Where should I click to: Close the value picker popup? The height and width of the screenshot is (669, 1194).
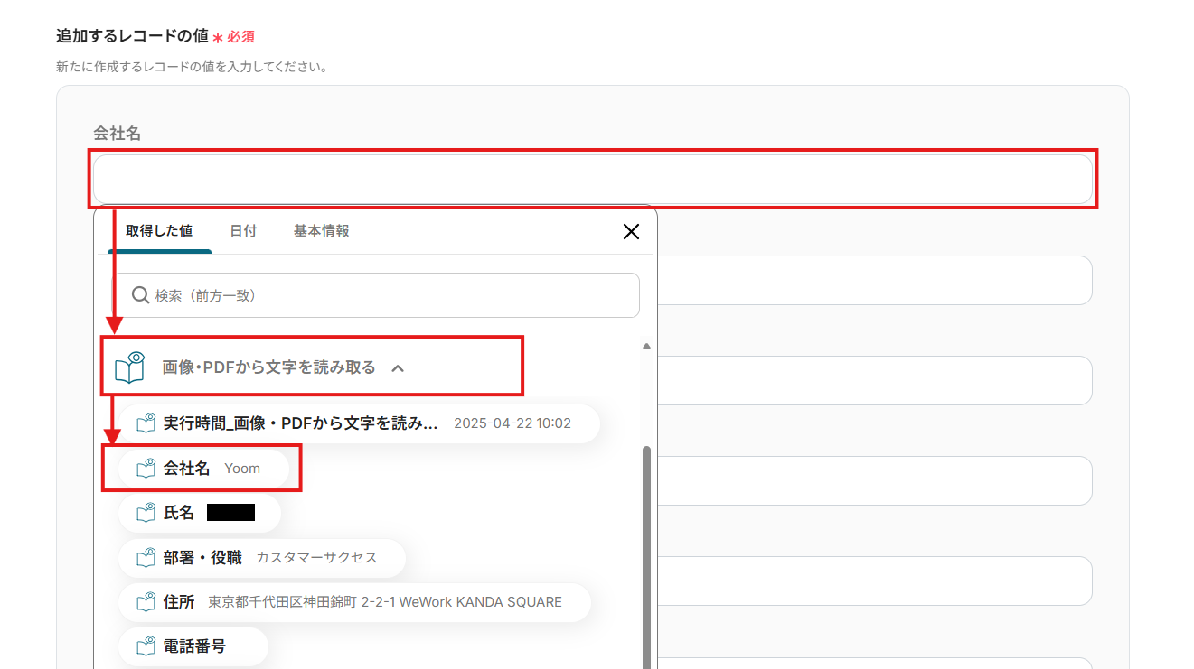[x=631, y=232]
